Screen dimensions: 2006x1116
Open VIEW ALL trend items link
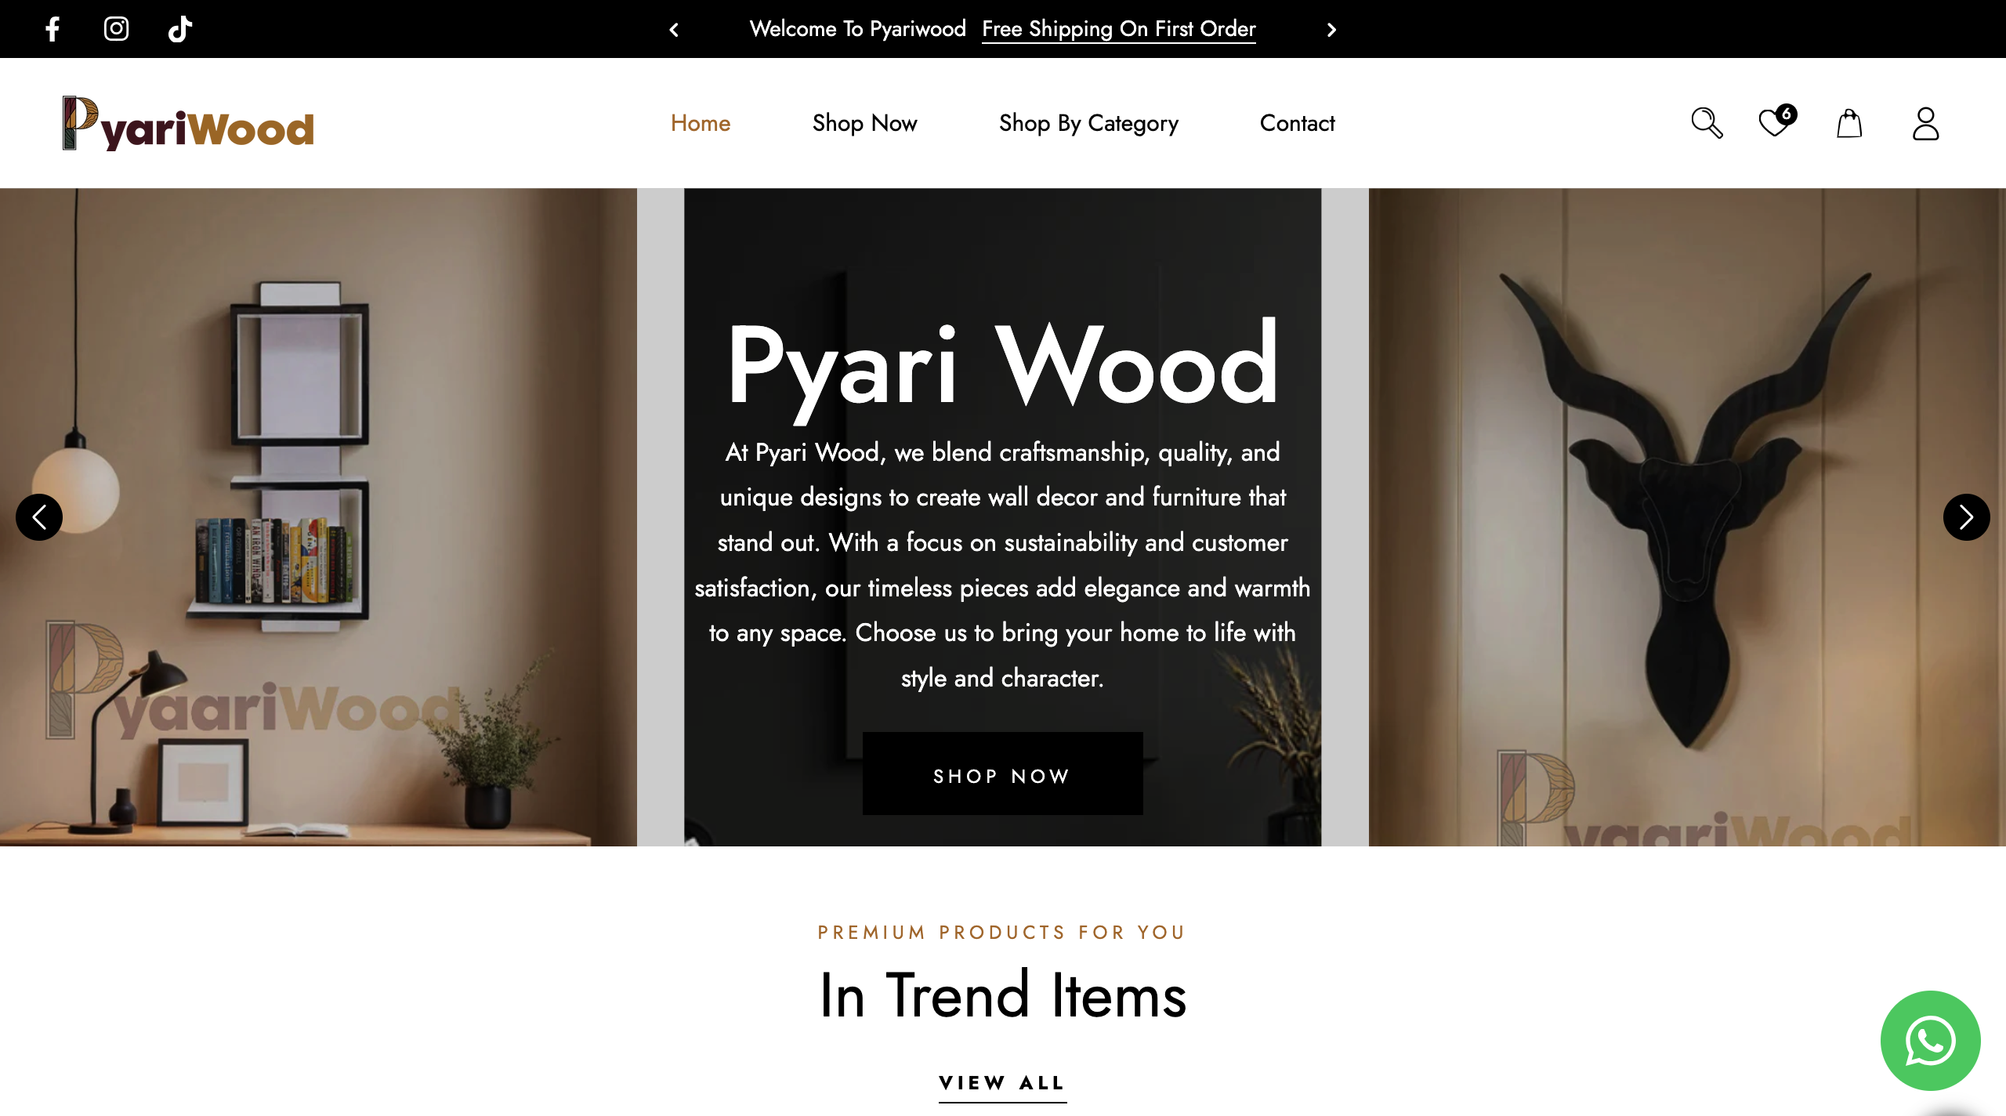(1002, 1084)
